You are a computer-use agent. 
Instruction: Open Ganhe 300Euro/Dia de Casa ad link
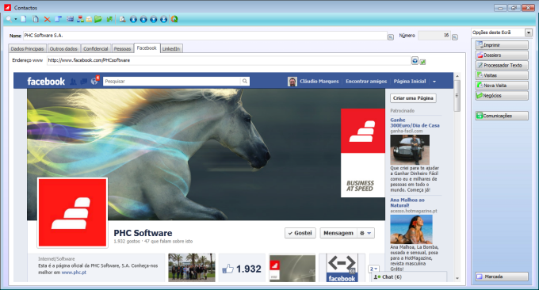[415, 123]
